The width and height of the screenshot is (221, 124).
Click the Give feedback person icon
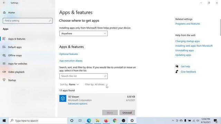pos(177,72)
